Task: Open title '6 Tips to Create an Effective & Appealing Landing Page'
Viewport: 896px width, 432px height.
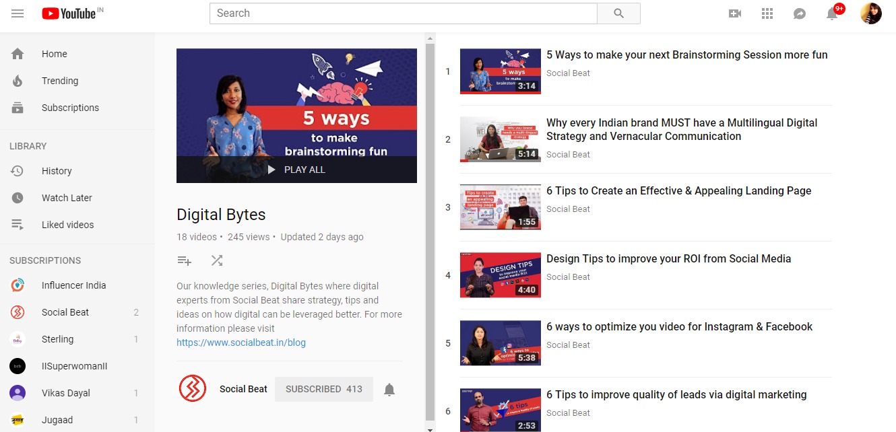Action: (x=679, y=191)
